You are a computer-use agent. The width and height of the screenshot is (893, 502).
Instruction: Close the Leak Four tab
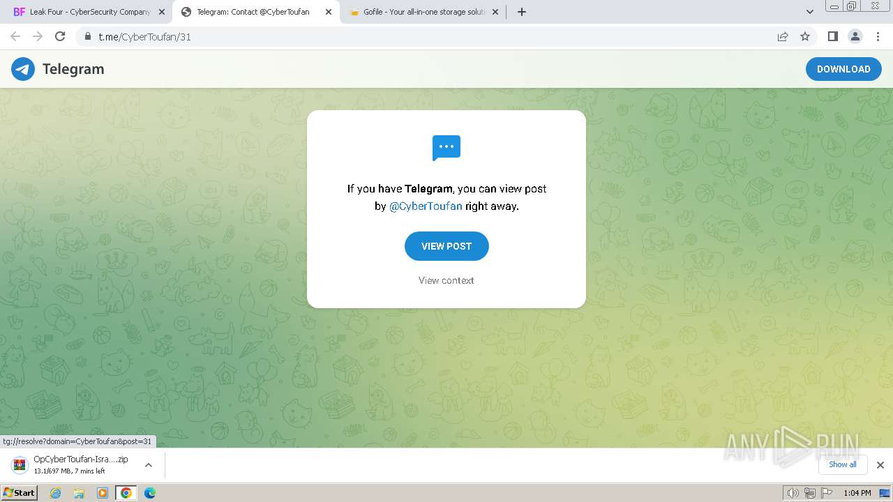tap(162, 12)
